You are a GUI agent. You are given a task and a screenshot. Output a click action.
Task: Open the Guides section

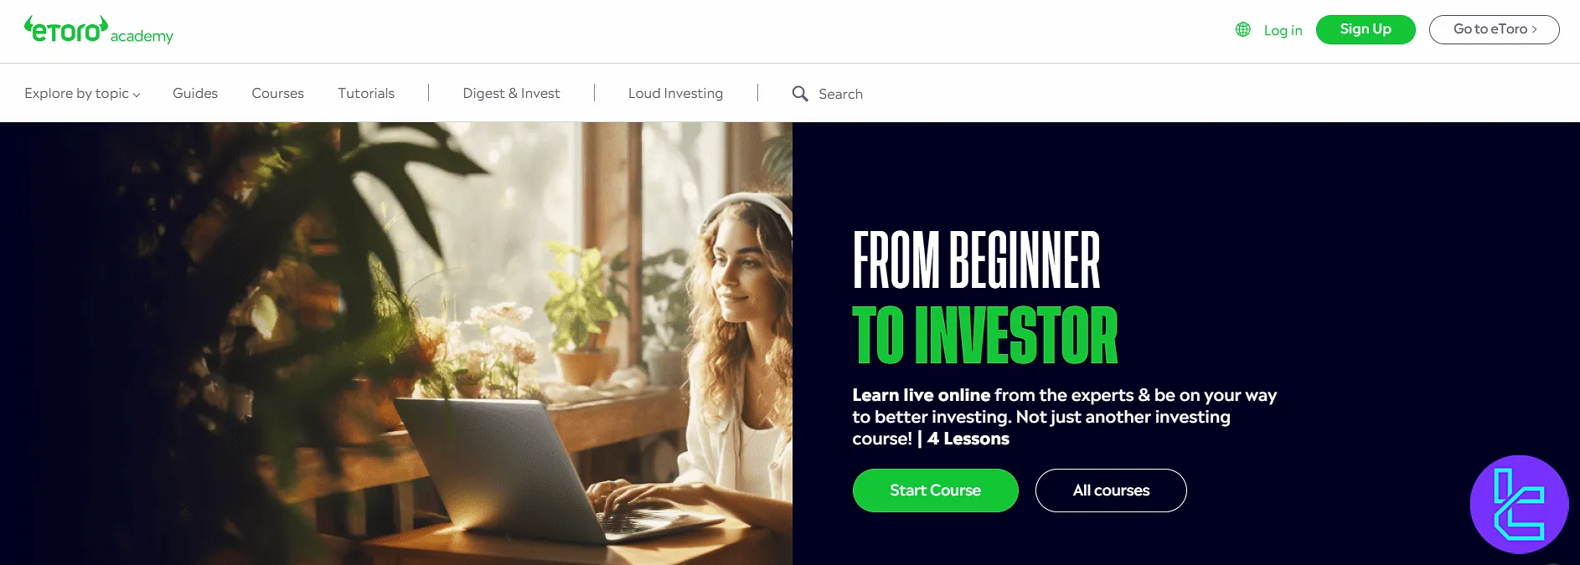(x=195, y=93)
